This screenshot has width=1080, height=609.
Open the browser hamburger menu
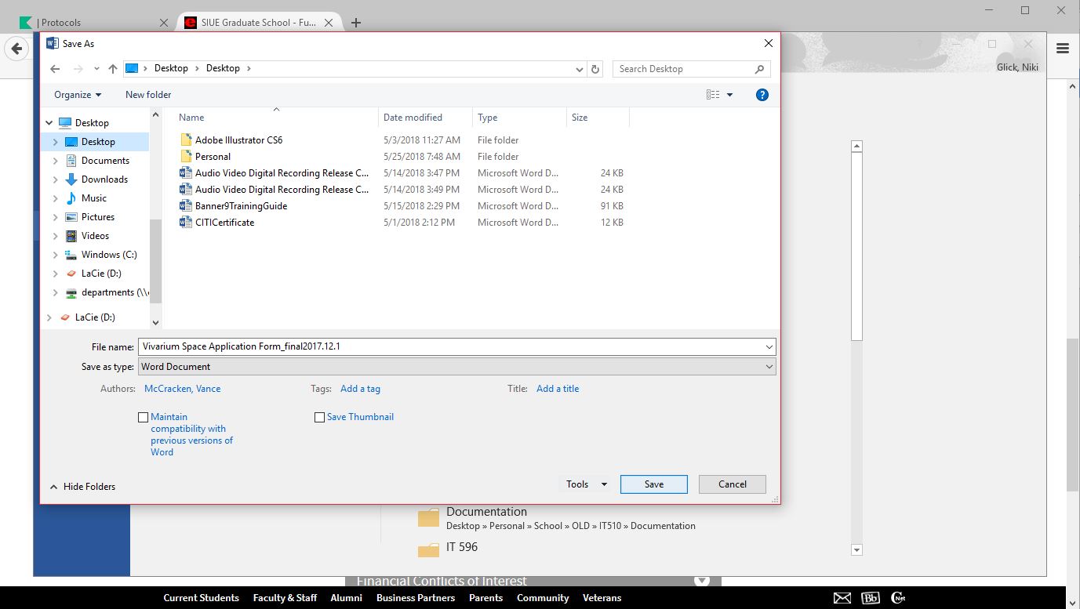(x=1063, y=49)
